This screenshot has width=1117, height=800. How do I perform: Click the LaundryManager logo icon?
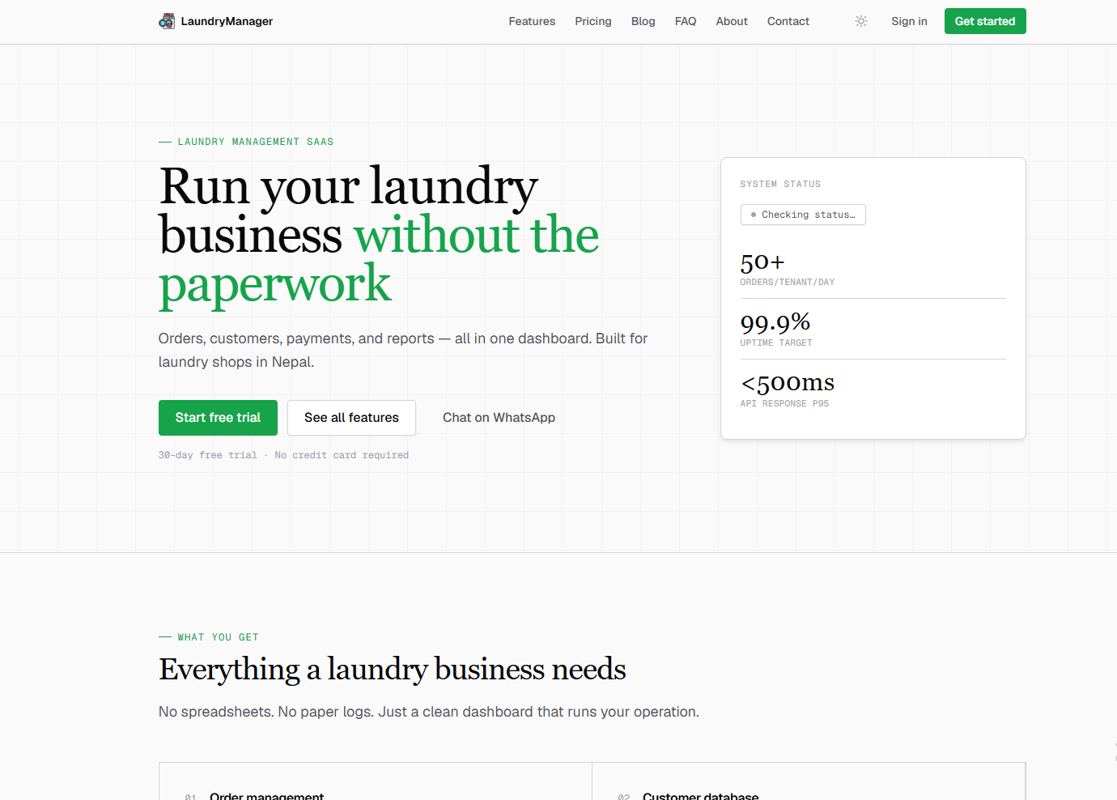pos(167,21)
